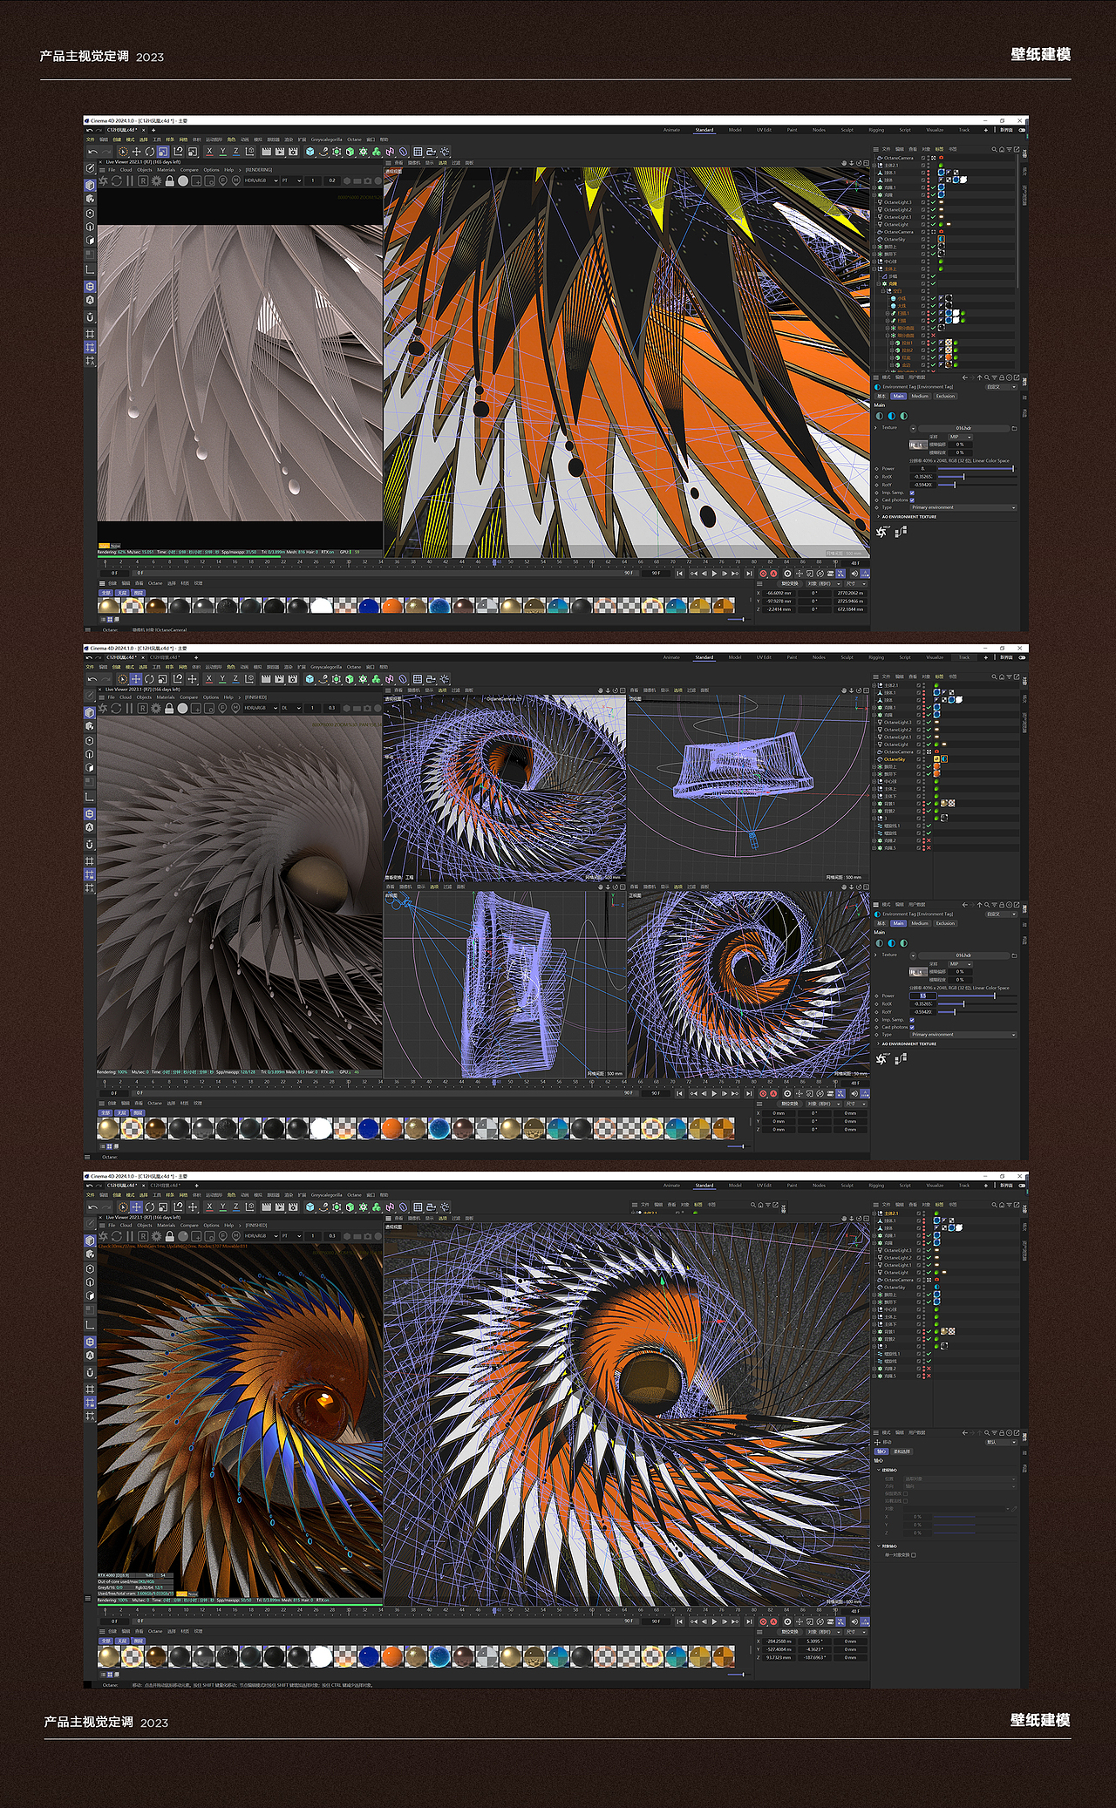The image size is (1116, 1808).
Task: Click white clay-mode sphere in top Live Viewer
Action: [x=183, y=180]
